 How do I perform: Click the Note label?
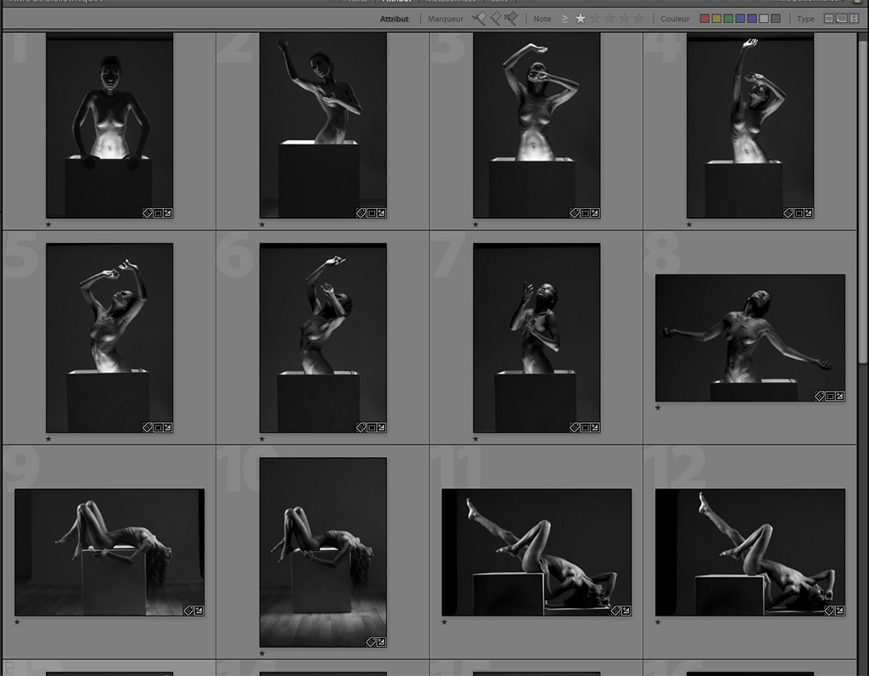coord(542,19)
